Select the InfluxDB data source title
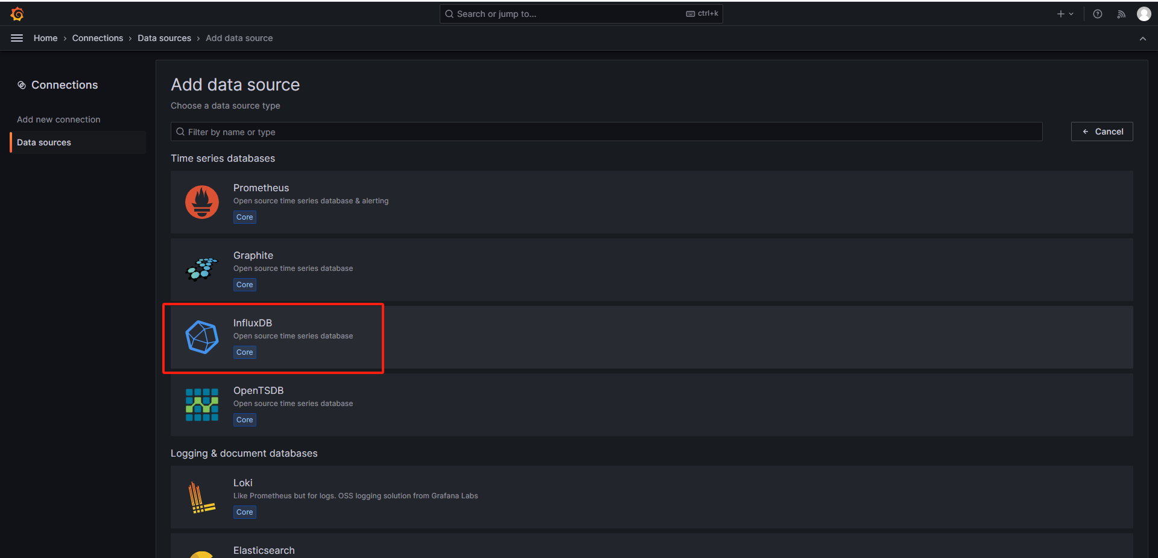The image size is (1158, 558). pos(253,323)
